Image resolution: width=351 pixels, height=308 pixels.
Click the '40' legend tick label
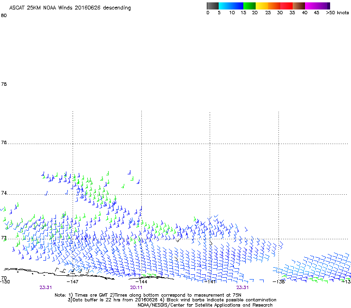pos(305,13)
